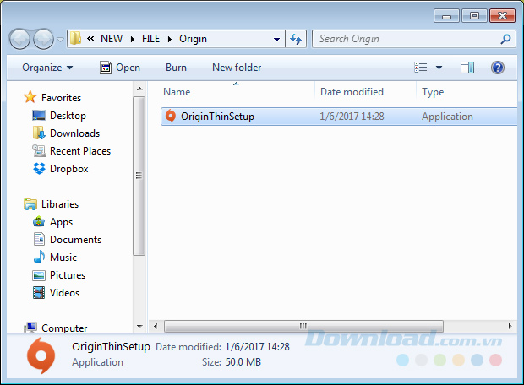Open the Apps library
Viewport: 524px width, 385px height.
[x=61, y=222]
